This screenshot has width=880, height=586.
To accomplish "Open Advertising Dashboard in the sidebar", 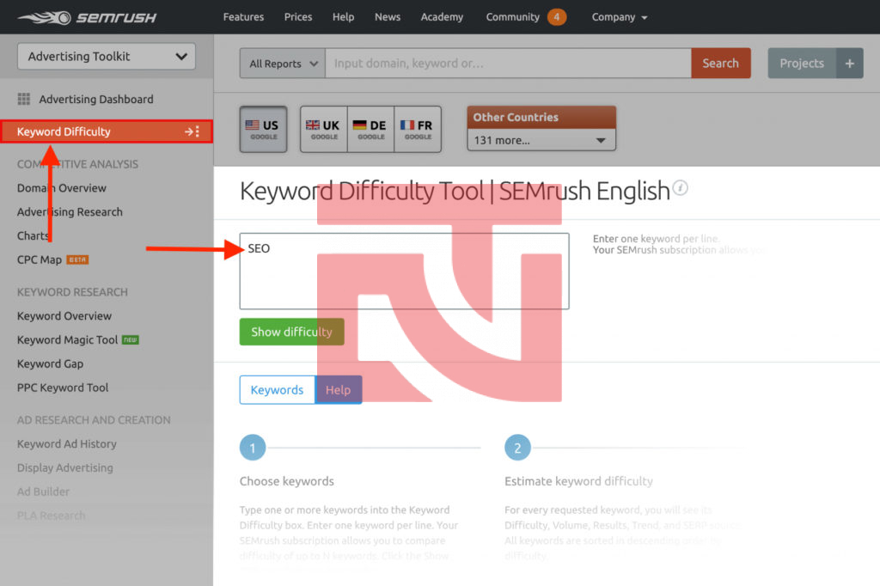I will 96,100.
